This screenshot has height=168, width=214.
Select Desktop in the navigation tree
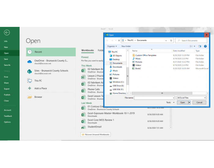coord(116,60)
